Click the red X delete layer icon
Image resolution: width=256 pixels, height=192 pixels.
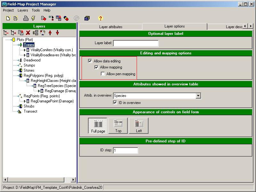pyautogui.click(x=28, y=33)
